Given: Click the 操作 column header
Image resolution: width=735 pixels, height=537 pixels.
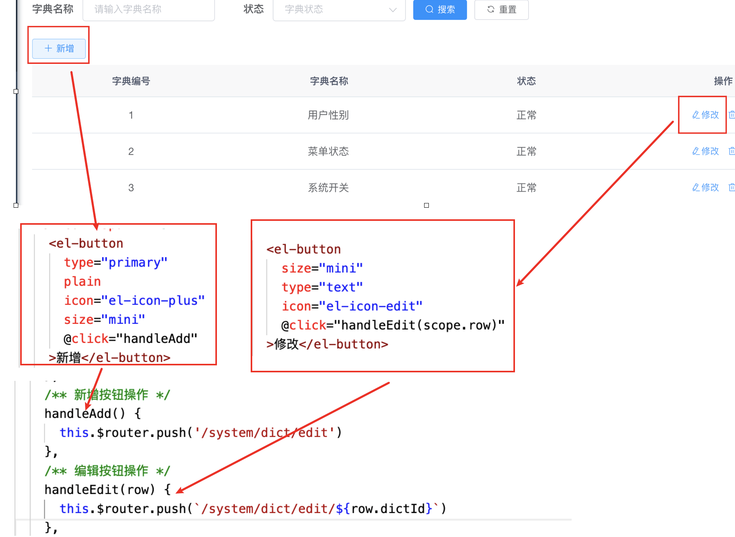Looking at the screenshot, I should [x=723, y=81].
